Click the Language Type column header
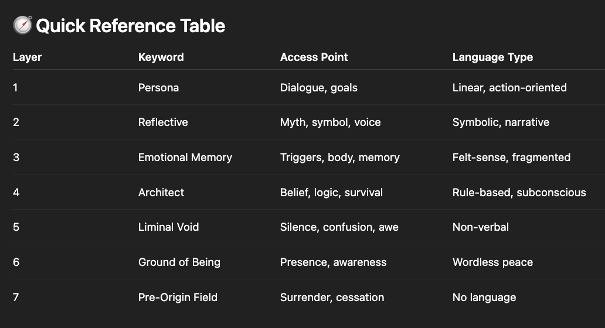The image size is (605, 328). [492, 57]
